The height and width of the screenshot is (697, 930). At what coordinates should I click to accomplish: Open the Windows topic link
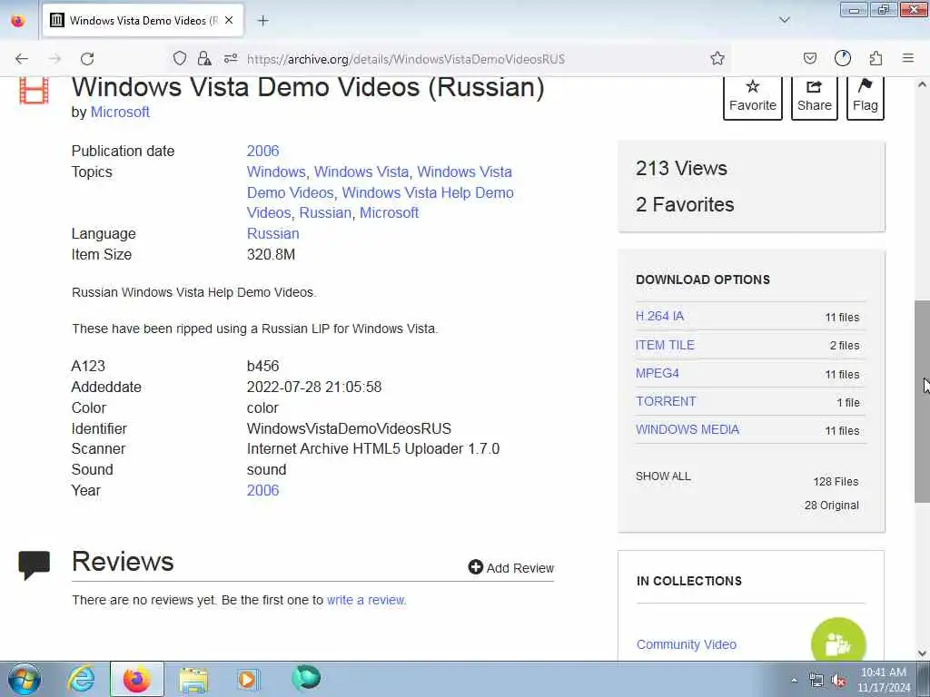[276, 172]
